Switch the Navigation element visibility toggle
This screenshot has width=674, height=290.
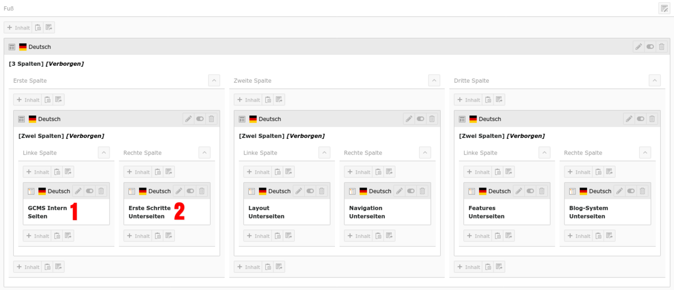click(411, 191)
